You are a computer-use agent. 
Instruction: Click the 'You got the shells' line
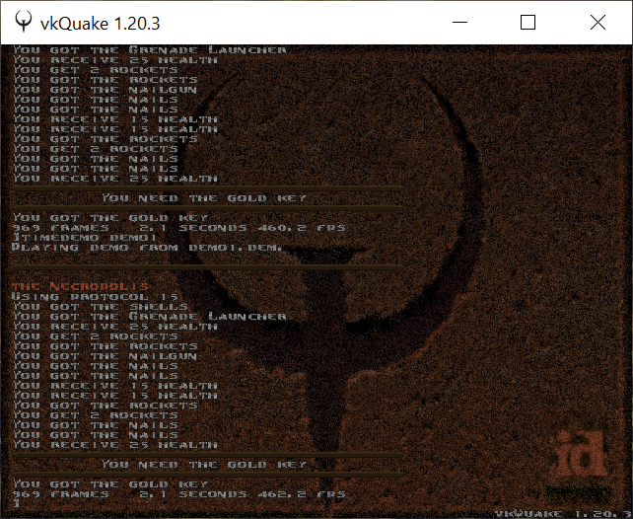coord(101,307)
